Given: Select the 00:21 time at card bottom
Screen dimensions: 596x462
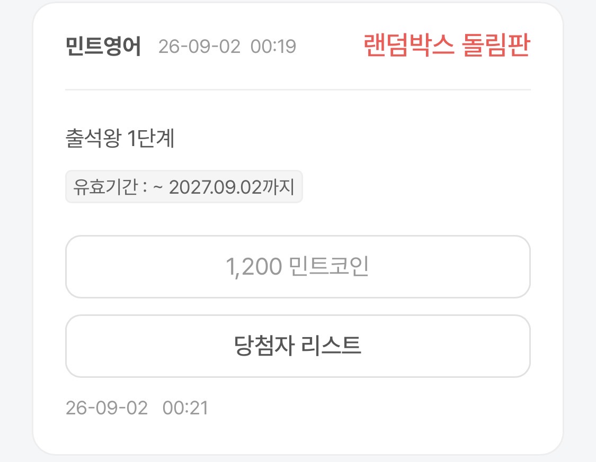Looking at the screenshot, I should pos(185,408).
